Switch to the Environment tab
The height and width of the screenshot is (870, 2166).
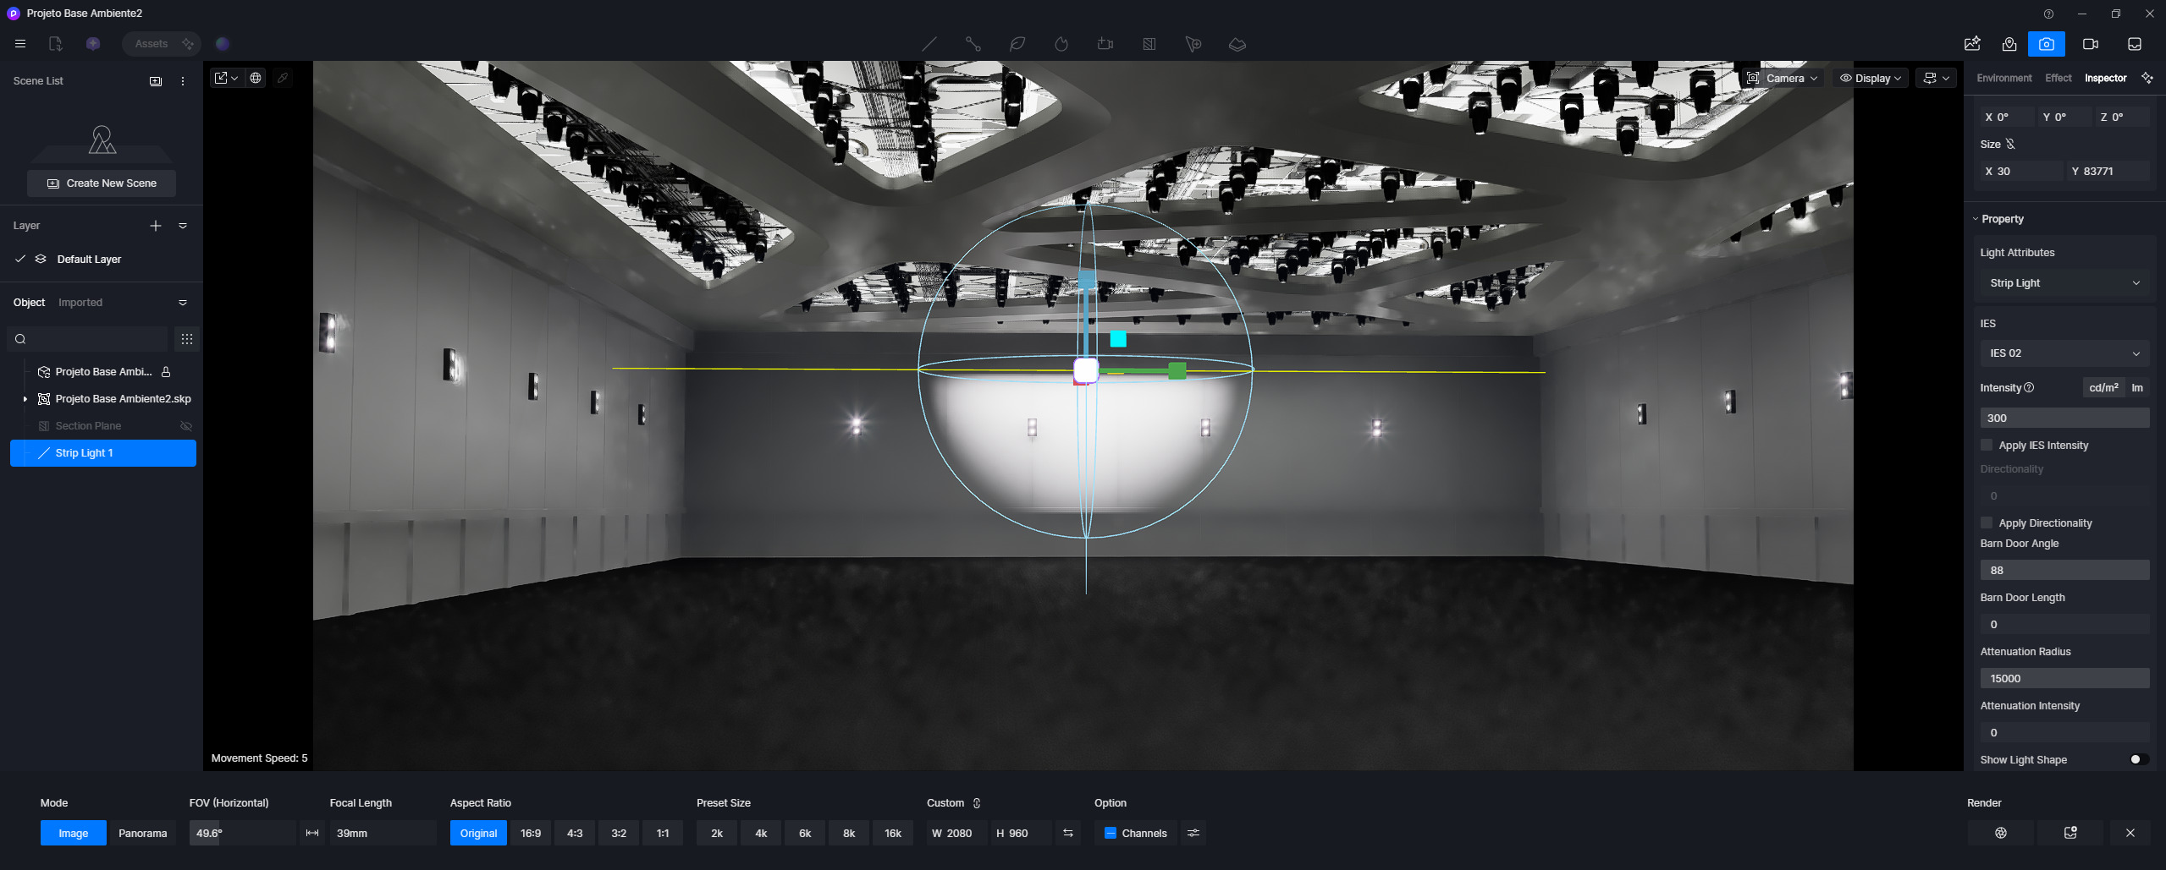(x=2003, y=78)
